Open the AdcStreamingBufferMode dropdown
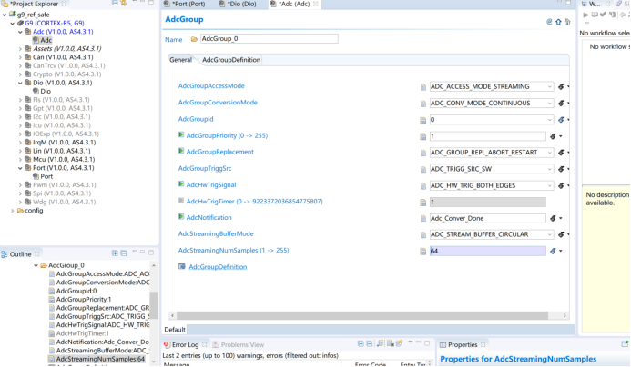Viewport: 631px width, 367px height. tap(549, 234)
